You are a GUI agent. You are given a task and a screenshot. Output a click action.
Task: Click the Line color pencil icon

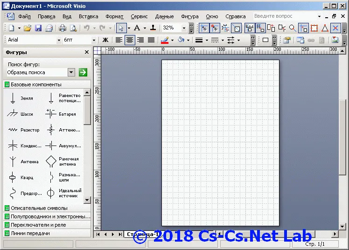(165, 40)
